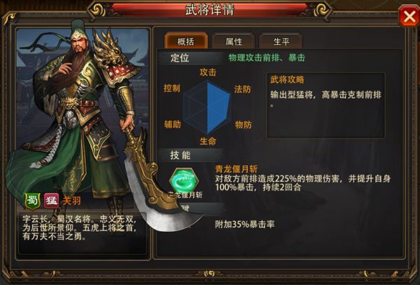Viewport: 420px width, 285px height.
Task: Click the 青龙偃月斩 skill title text
Action: [x=237, y=169]
